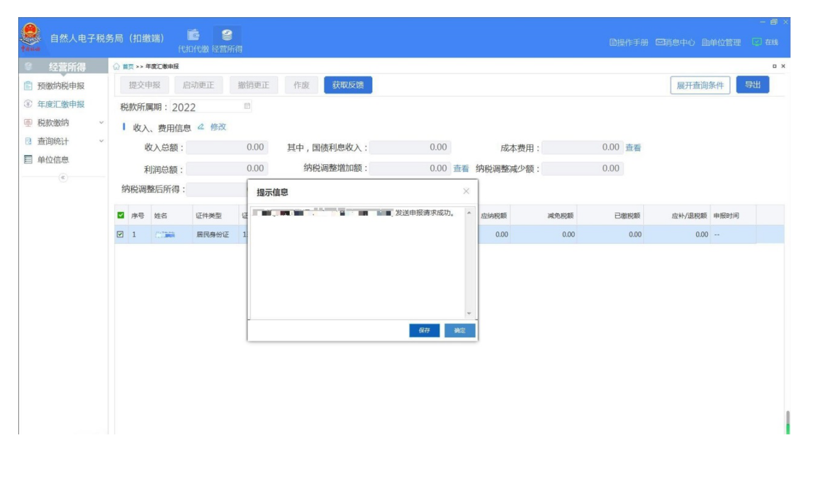The image size is (822, 478).
Task: Close the 提示信息 dialog
Action: coord(466,191)
